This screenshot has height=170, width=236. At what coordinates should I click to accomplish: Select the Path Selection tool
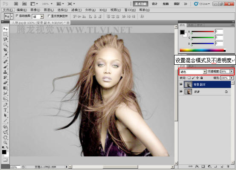[x=6, y=115]
